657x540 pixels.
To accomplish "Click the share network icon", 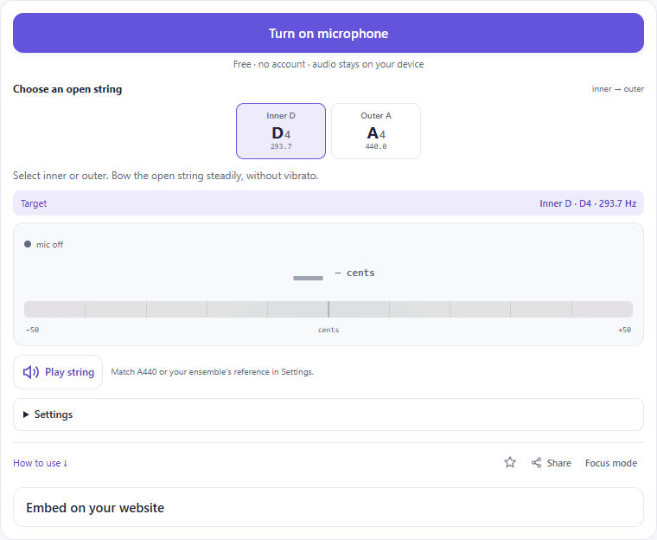I will [536, 462].
